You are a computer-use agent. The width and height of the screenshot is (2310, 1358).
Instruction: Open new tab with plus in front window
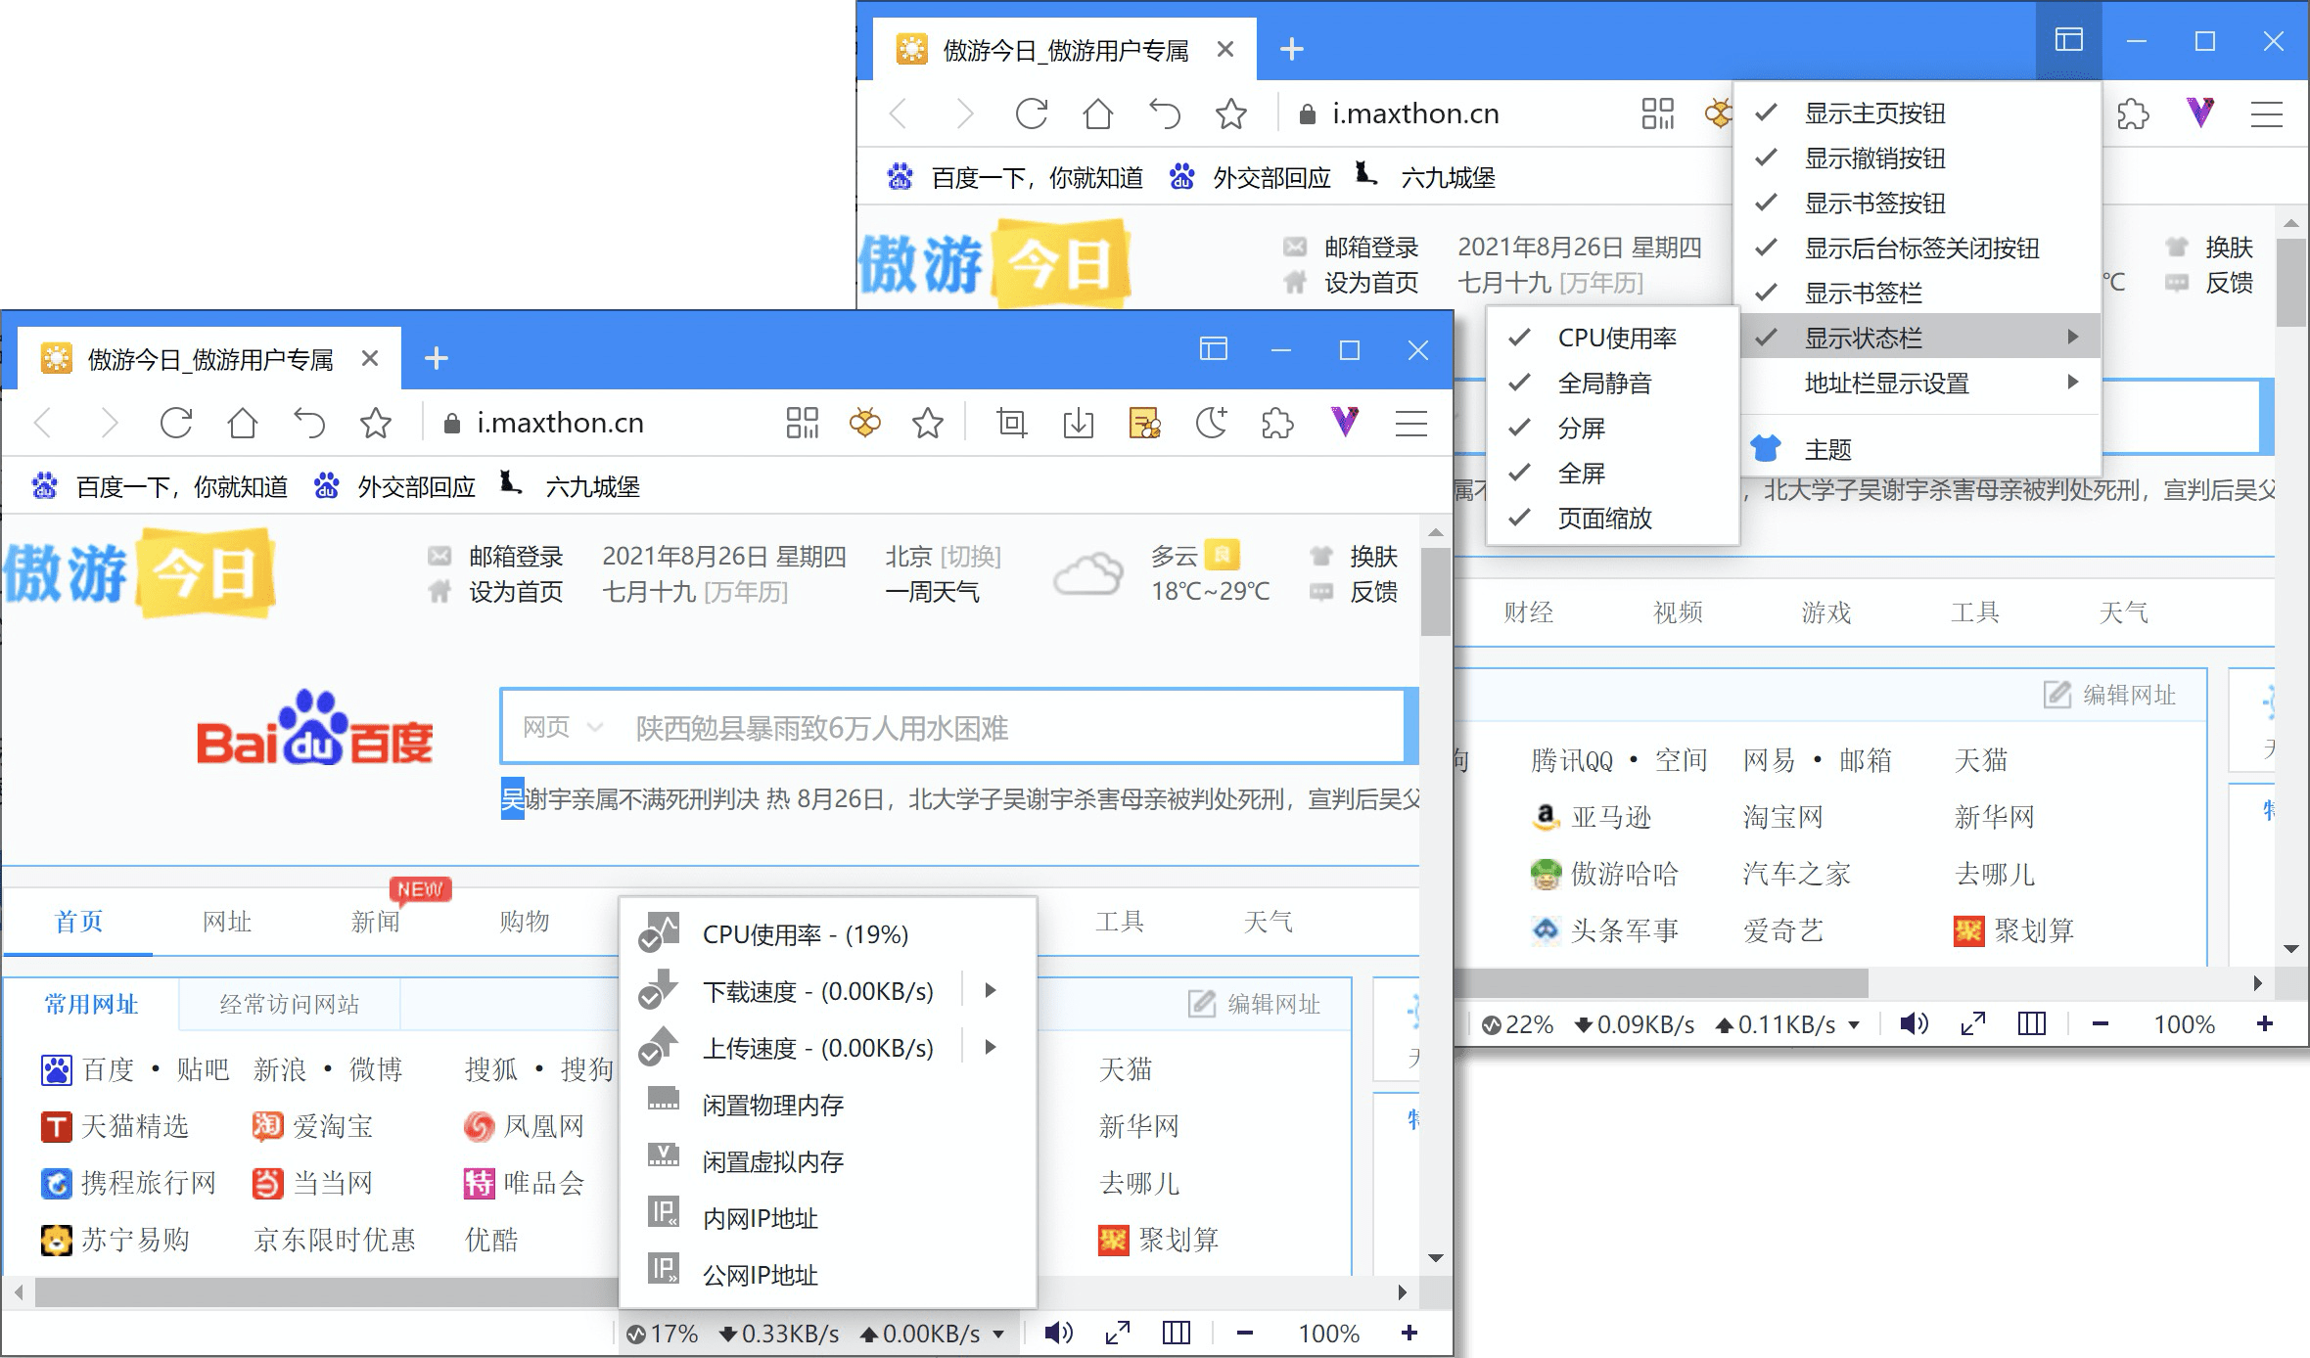pos(437,358)
